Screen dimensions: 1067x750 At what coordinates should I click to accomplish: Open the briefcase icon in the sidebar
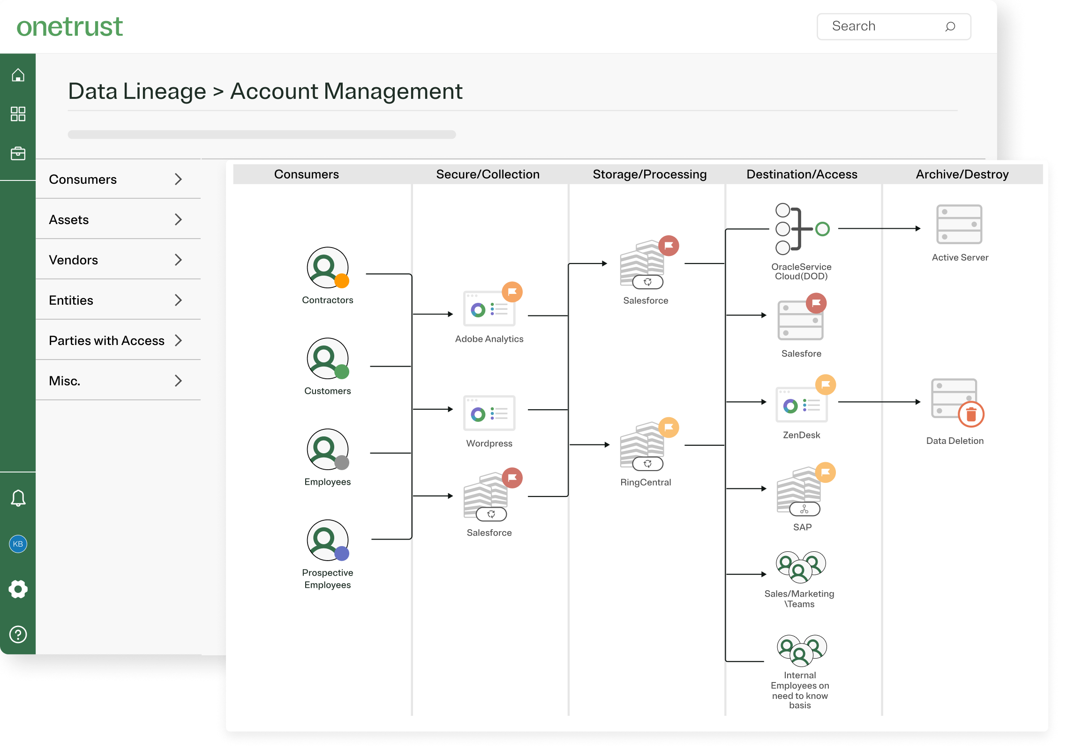18,153
